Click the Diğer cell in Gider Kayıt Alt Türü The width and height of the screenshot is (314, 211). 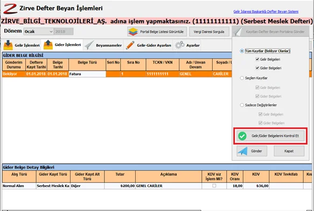(87, 186)
